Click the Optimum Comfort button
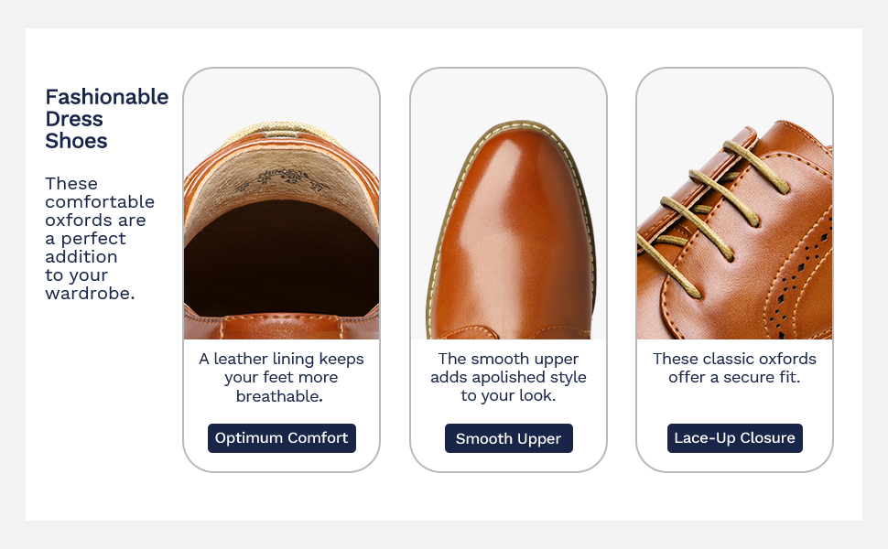The image size is (888, 549). click(x=281, y=438)
